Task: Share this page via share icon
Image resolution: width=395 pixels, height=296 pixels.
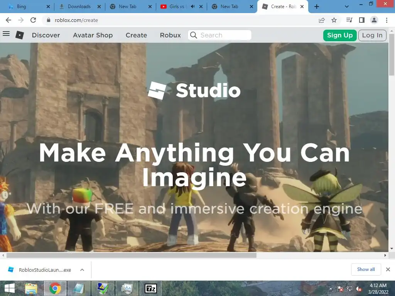Action: 322,20
